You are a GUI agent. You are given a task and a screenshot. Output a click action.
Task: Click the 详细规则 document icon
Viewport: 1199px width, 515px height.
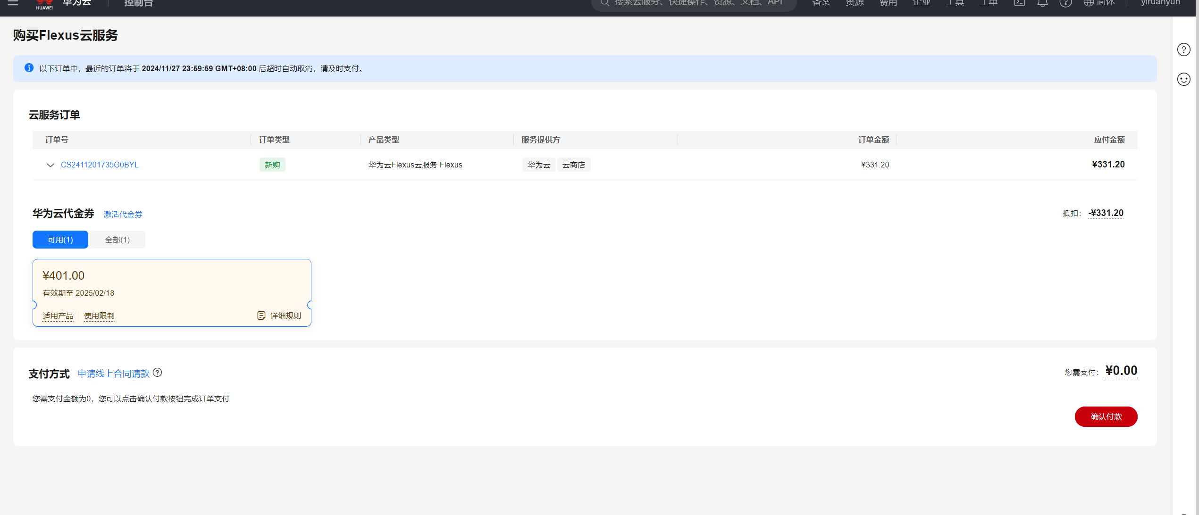pyautogui.click(x=261, y=316)
